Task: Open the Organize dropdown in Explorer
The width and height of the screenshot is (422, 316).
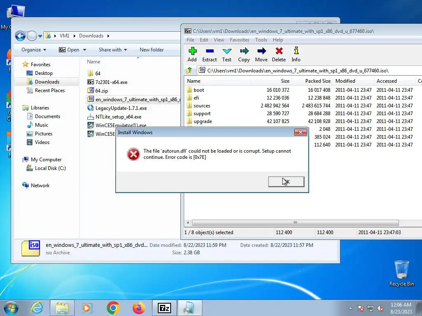Action: pyautogui.click(x=34, y=50)
